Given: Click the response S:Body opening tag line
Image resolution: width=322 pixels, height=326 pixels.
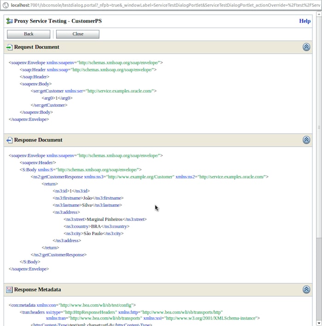Looking at the screenshot, I should pyautogui.click(x=80, y=170).
